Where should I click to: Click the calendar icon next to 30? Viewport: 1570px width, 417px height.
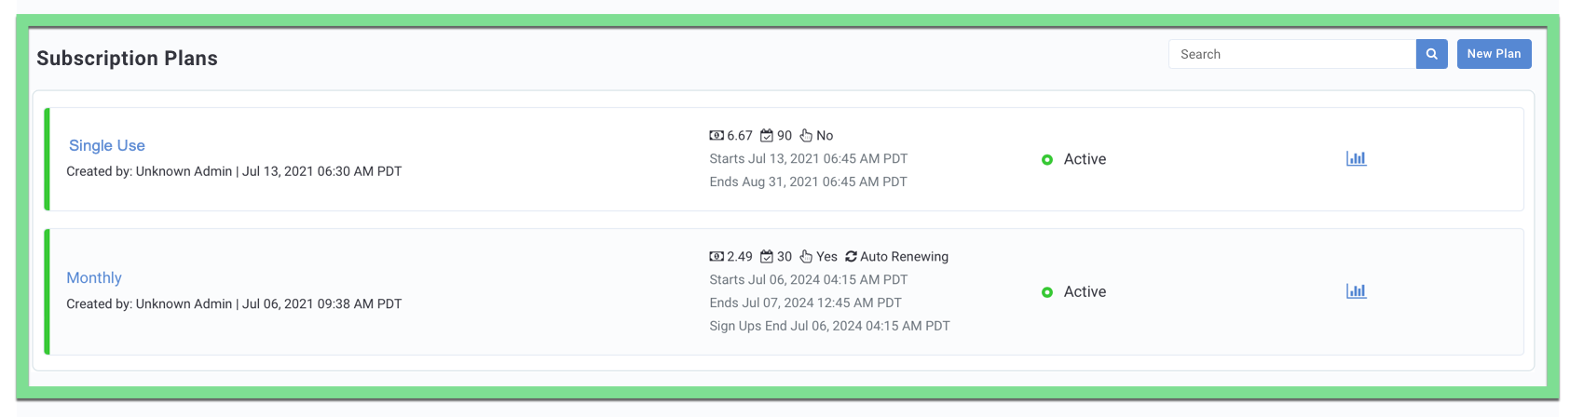pyautogui.click(x=767, y=256)
